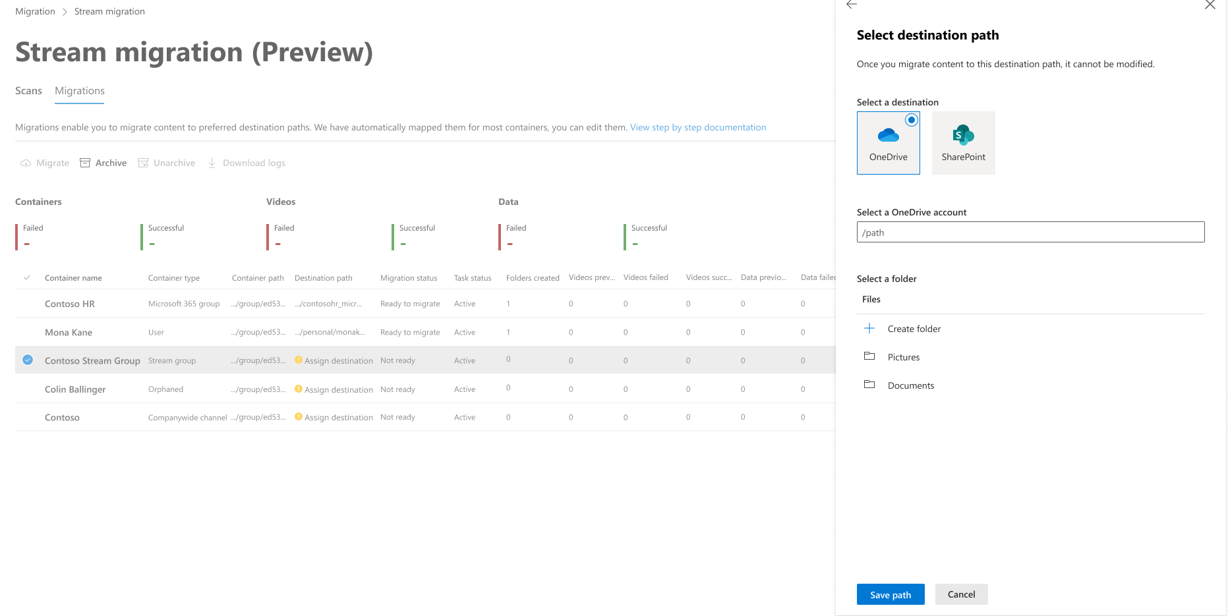Image resolution: width=1228 pixels, height=616 pixels.
Task: Open View step by step documentation link
Action: 698,127
